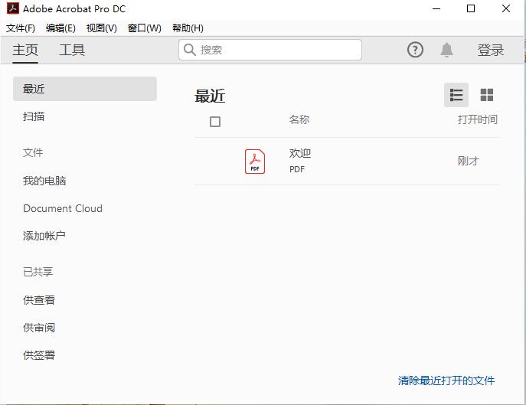This screenshot has height=405, width=526.
Task: Open the notifications bell icon
Action: [x=446, y=50]
